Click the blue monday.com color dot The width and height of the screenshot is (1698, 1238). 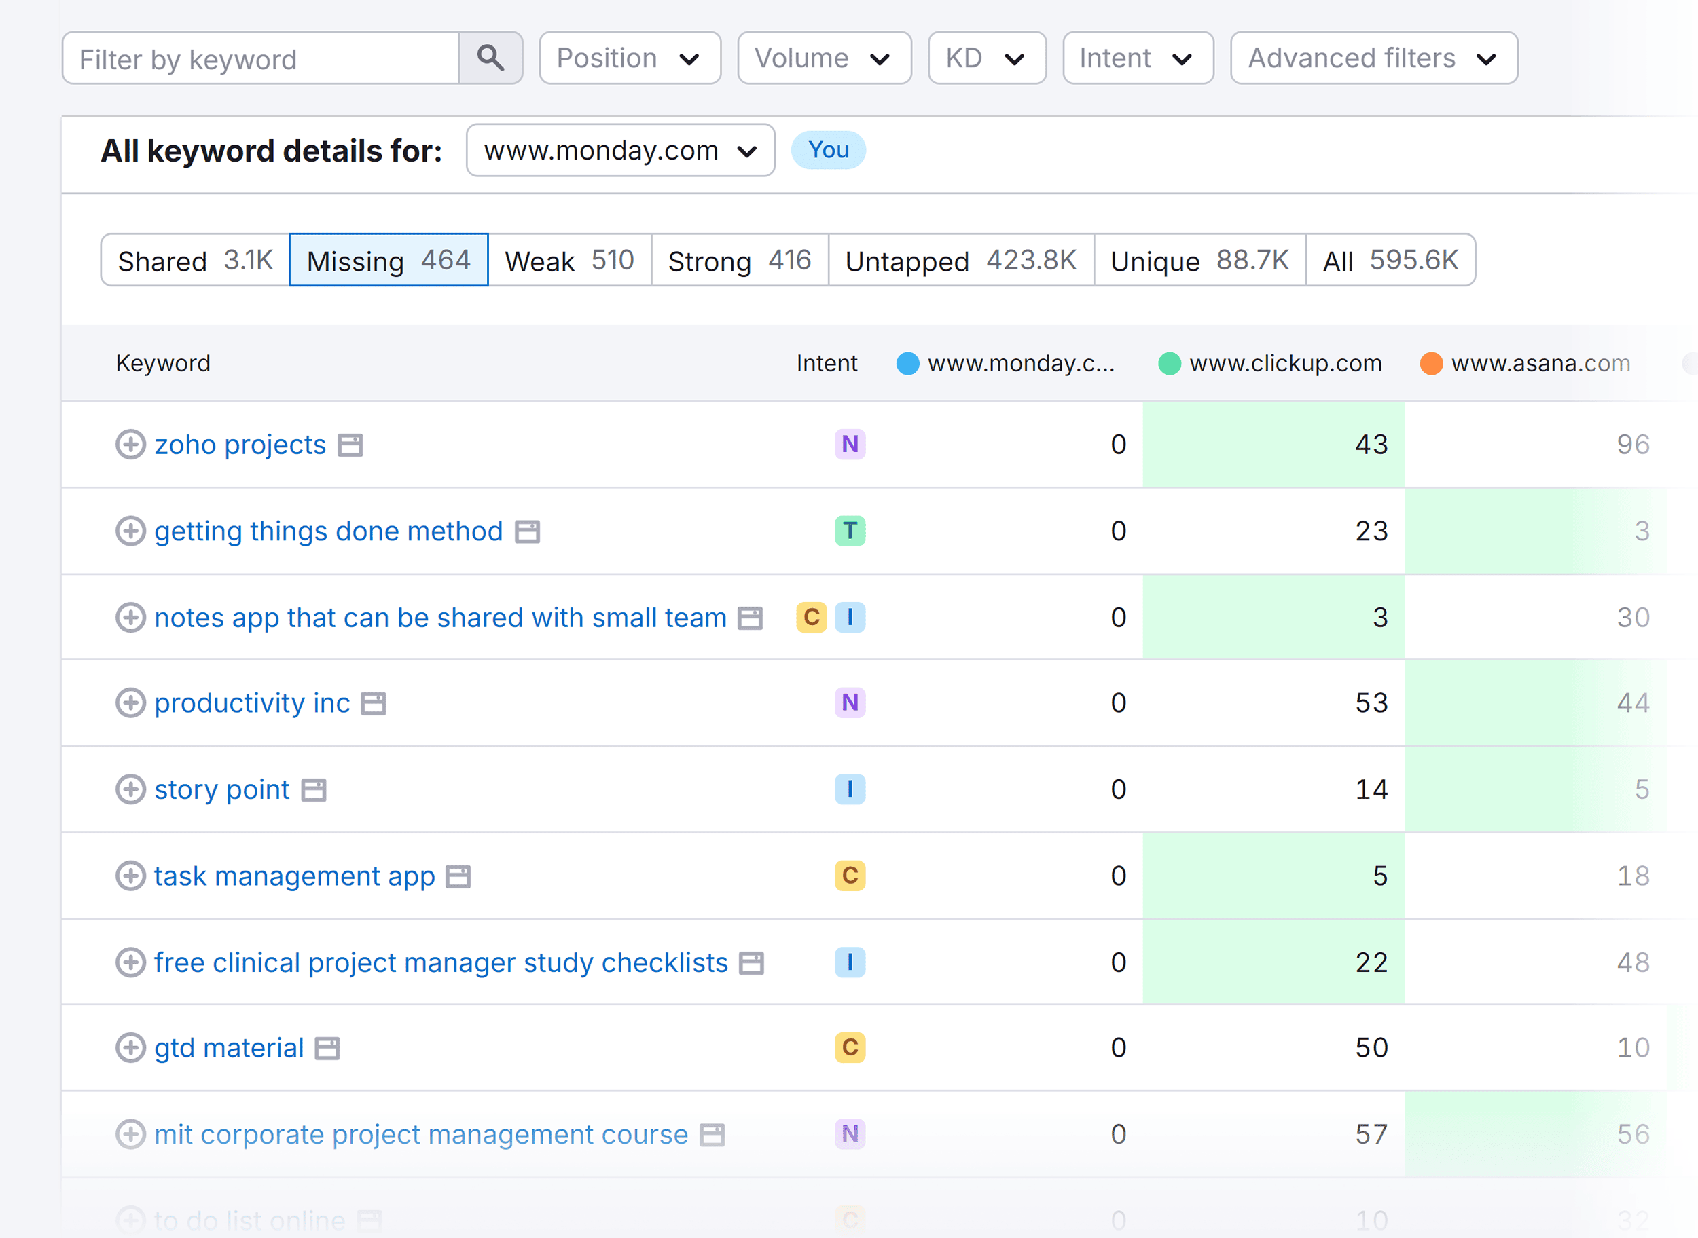907,363
